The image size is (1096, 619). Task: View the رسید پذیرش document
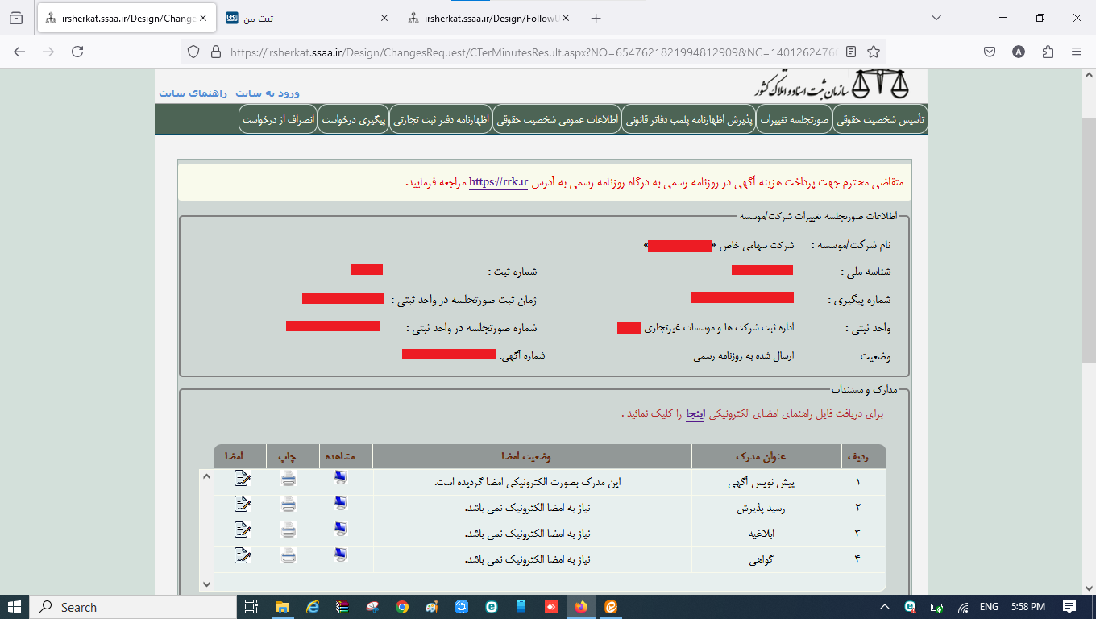[340, 505]
